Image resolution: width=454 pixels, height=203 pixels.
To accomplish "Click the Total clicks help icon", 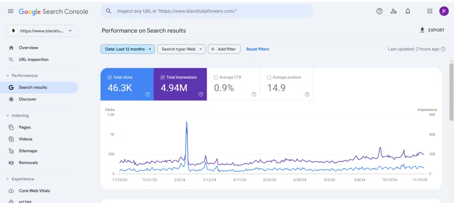I will (x=147, y=94).
